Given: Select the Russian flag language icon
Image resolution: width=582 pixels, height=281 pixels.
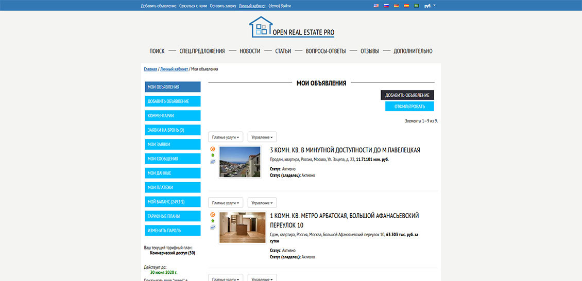Looking at the screenshot, I should click(x=386, y=6).
